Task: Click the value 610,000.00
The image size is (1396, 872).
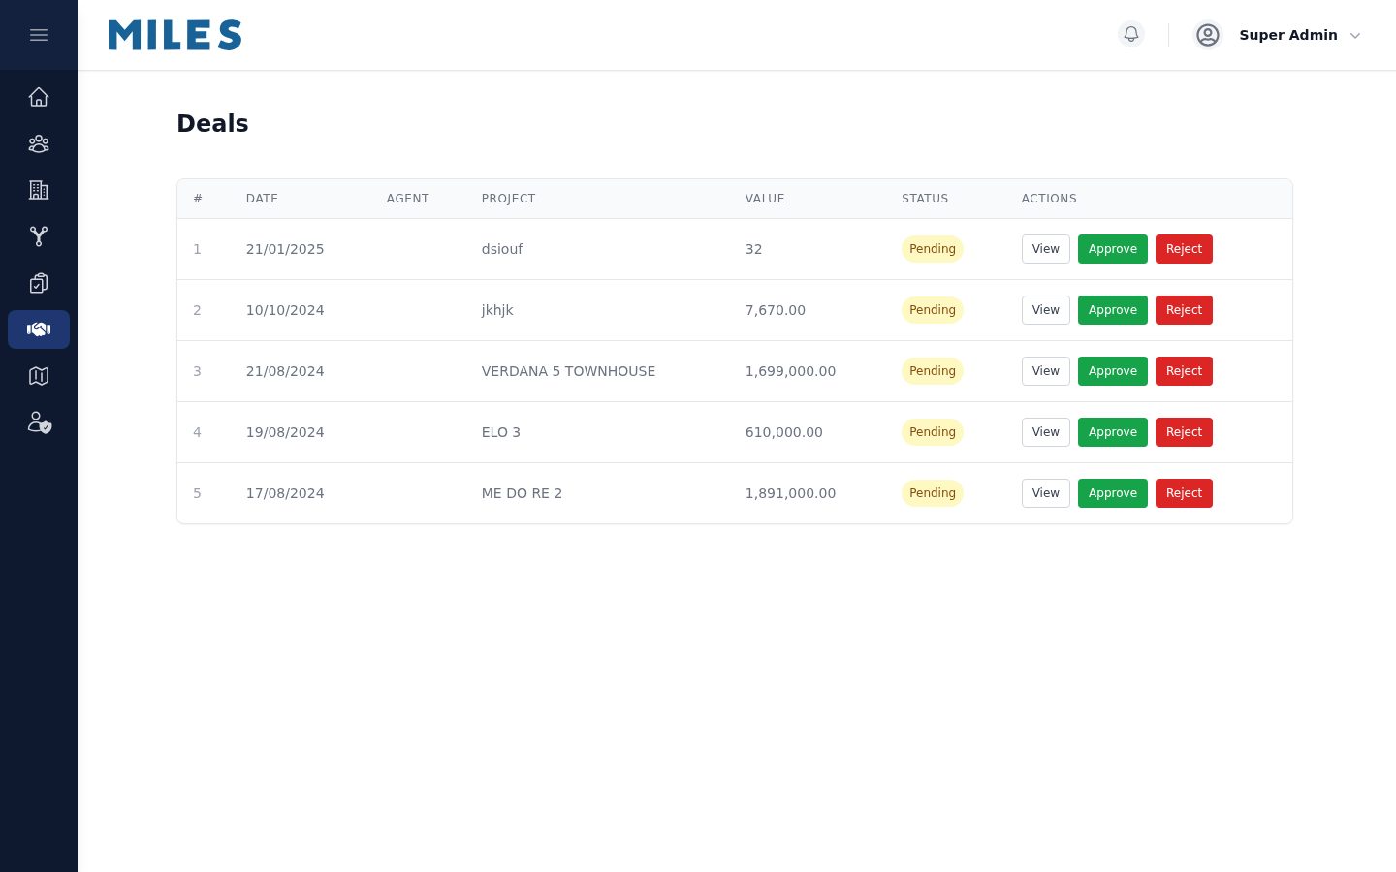Action: click(783, 432)
